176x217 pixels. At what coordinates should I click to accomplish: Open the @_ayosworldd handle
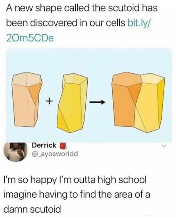55,153
